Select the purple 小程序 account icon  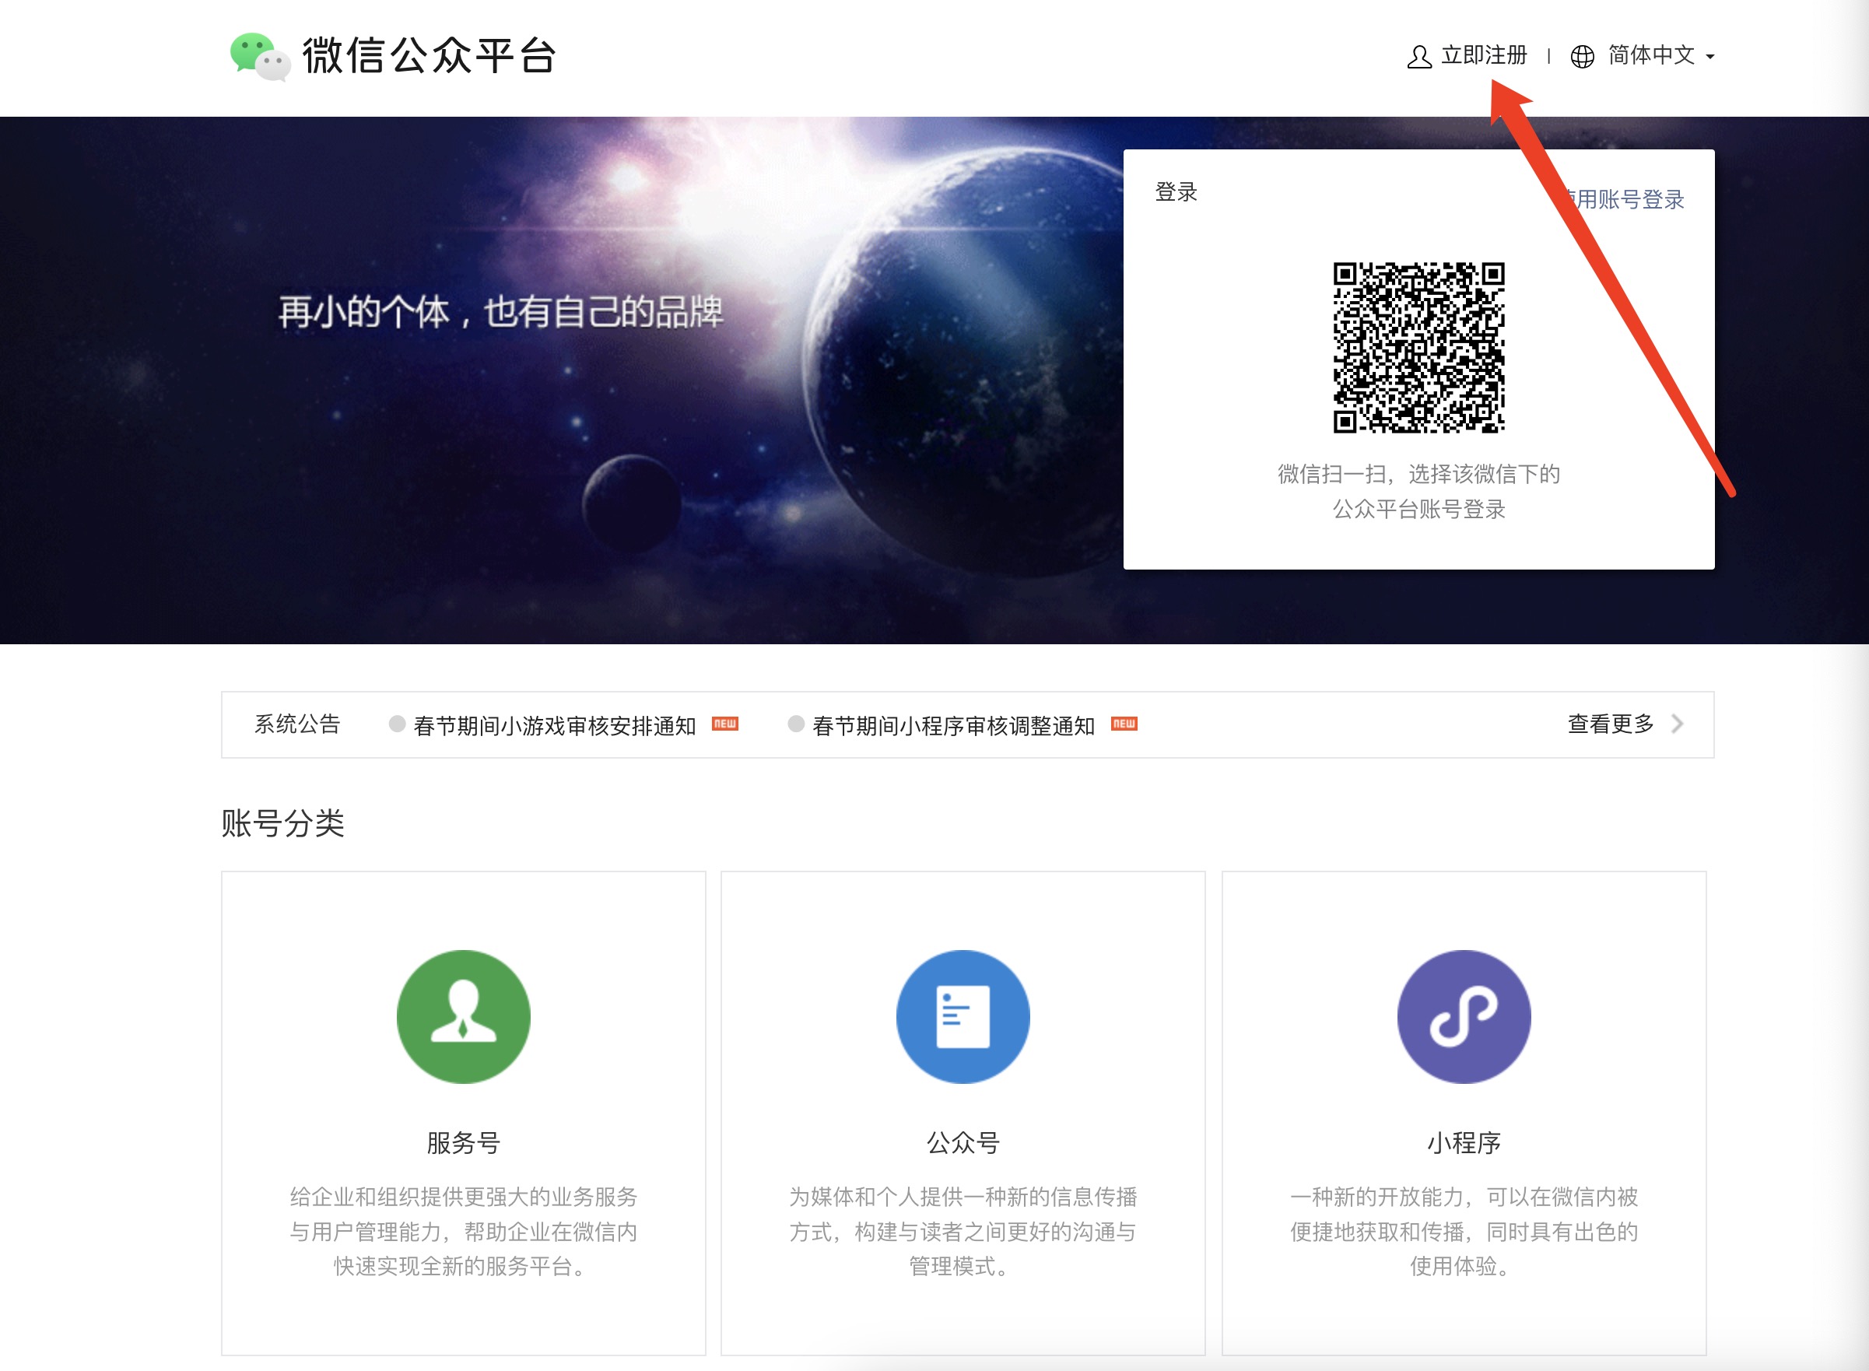pos(1463,1017)
